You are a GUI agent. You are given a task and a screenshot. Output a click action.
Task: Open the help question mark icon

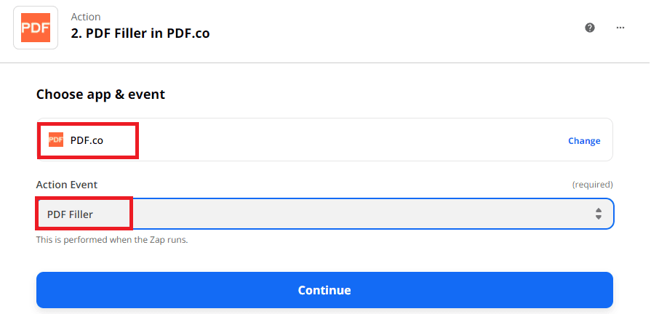coord(590,28)
